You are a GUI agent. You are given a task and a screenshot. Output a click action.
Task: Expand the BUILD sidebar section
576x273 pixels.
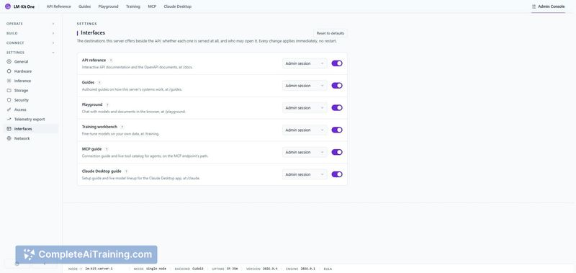30,33
